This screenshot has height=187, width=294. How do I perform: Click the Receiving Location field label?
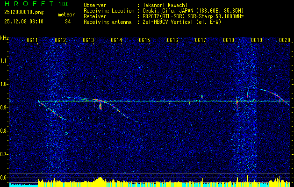(x=109, y=11)
